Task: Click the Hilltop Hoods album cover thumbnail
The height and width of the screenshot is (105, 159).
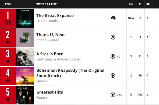Action: coord(25,18)
